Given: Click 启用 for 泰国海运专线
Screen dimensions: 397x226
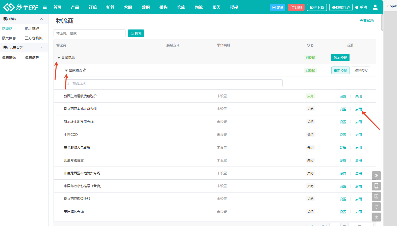Looking at the screenshot, I should click(359, 212).
